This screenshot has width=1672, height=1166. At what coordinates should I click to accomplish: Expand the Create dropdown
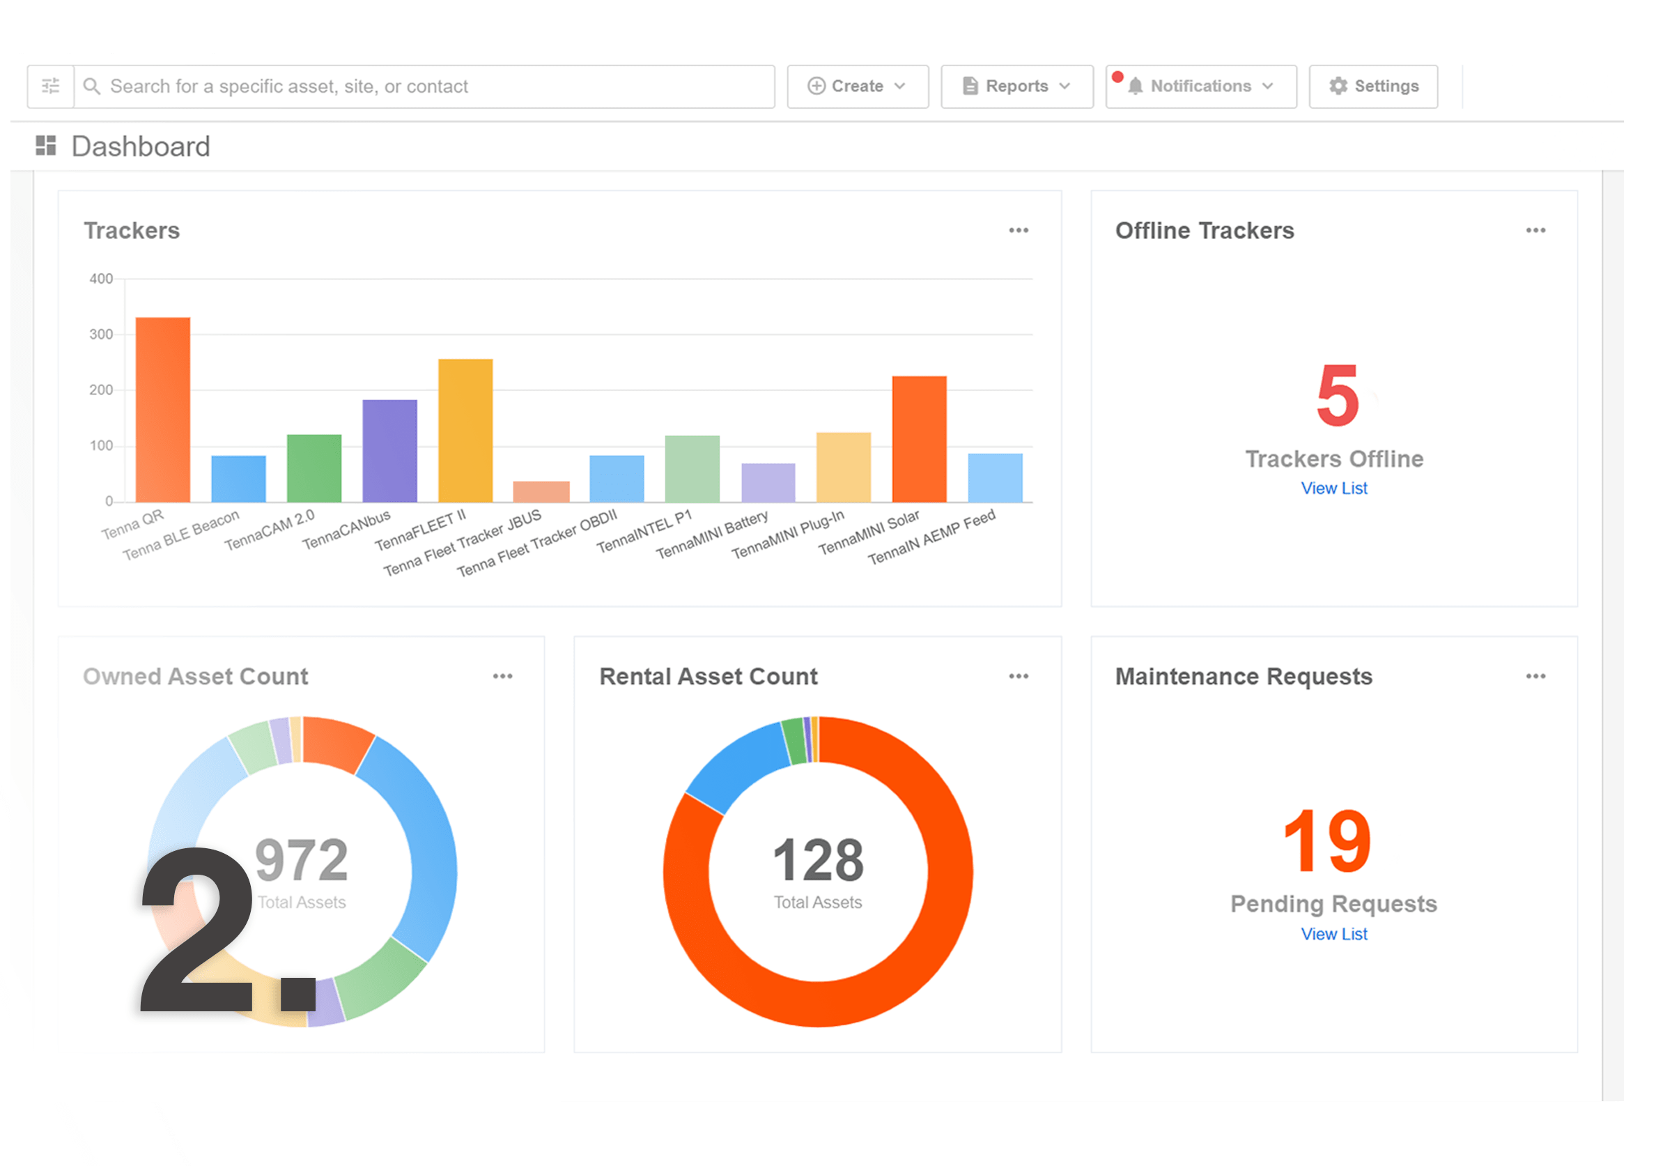tap(857, 86)
